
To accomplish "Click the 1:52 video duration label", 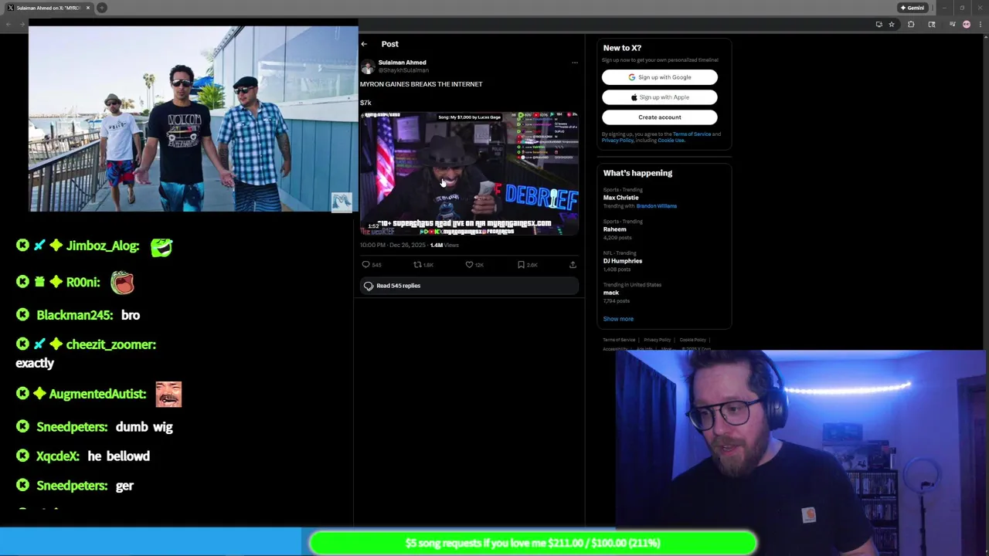I will [373, 226].
